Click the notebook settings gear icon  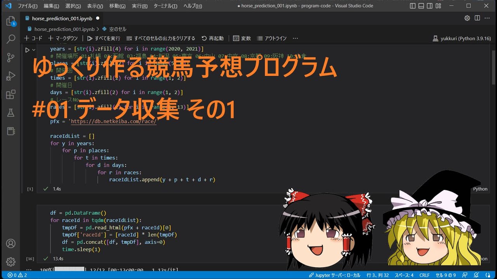click(467, 18)
